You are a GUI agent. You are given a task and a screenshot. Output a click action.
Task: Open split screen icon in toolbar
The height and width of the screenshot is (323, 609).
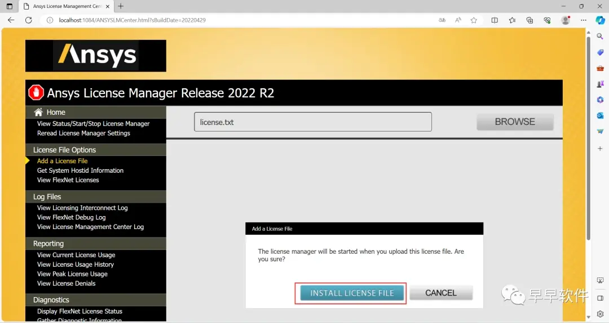[x=495, y=20]
